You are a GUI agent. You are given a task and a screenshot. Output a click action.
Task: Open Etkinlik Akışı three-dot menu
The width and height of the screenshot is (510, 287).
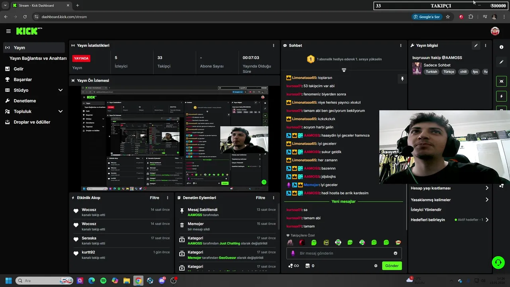[x=167, y=198]
